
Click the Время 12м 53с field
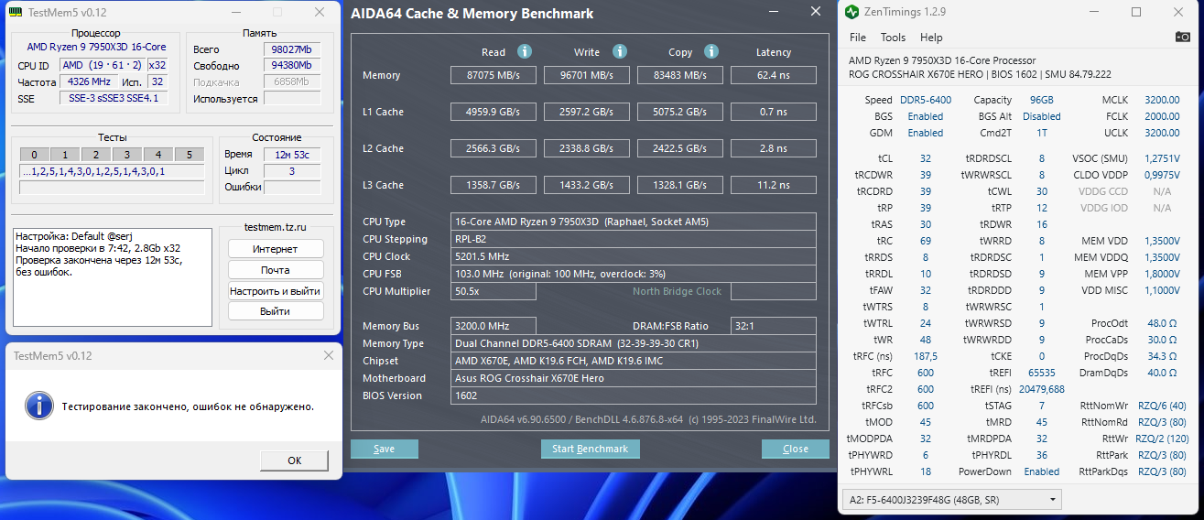pos(292,155)
